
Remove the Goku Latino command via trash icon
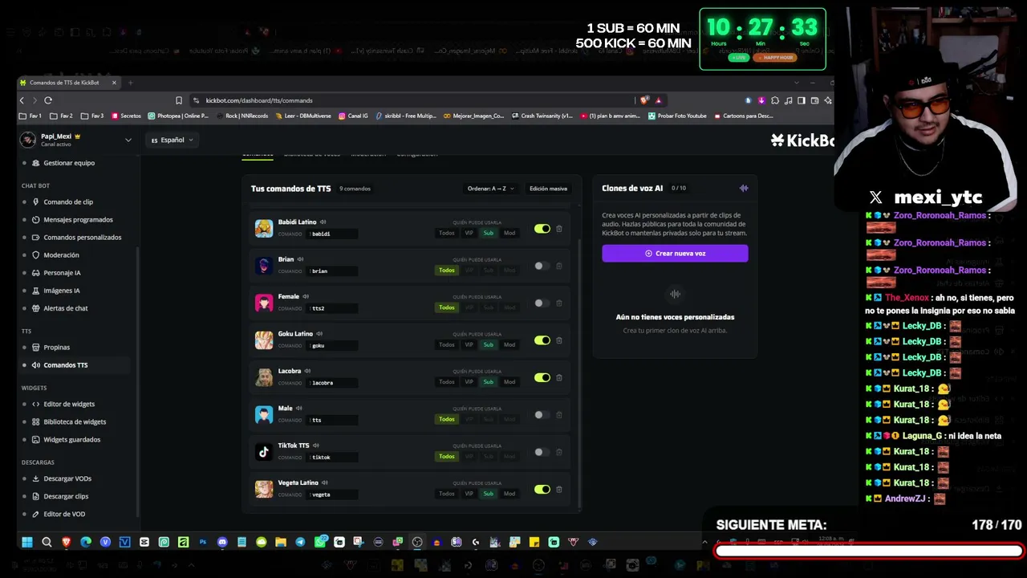[559, 340]
